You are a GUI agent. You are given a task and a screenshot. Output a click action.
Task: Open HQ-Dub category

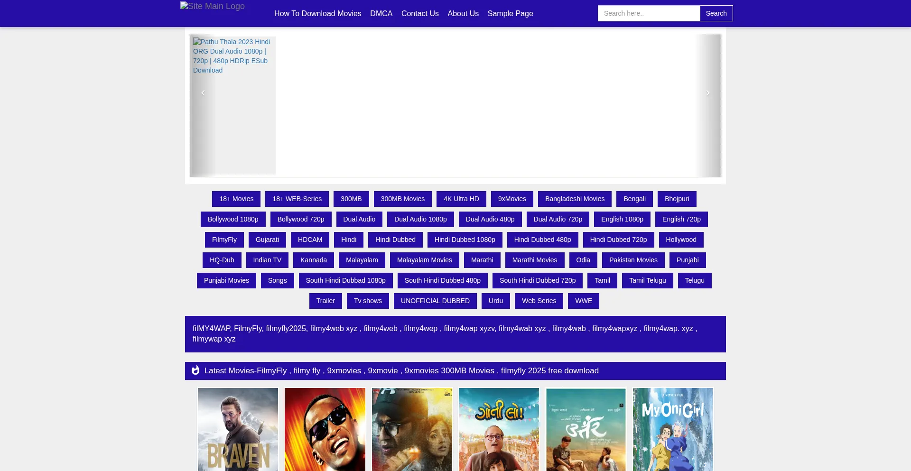(222, 260)
